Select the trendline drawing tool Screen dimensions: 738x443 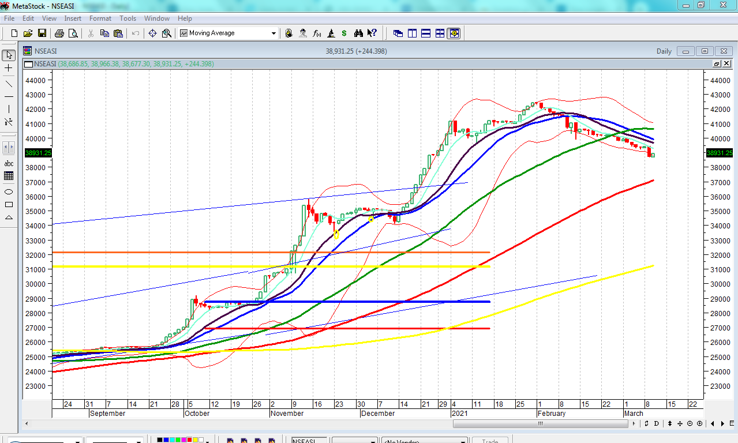coord(9,83)
